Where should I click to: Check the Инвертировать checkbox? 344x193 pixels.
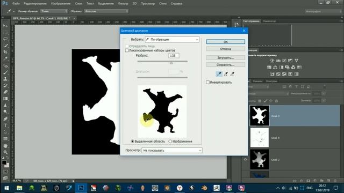coord(207,82)
